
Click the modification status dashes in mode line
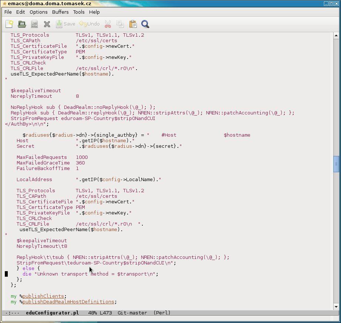pos(12,313)
